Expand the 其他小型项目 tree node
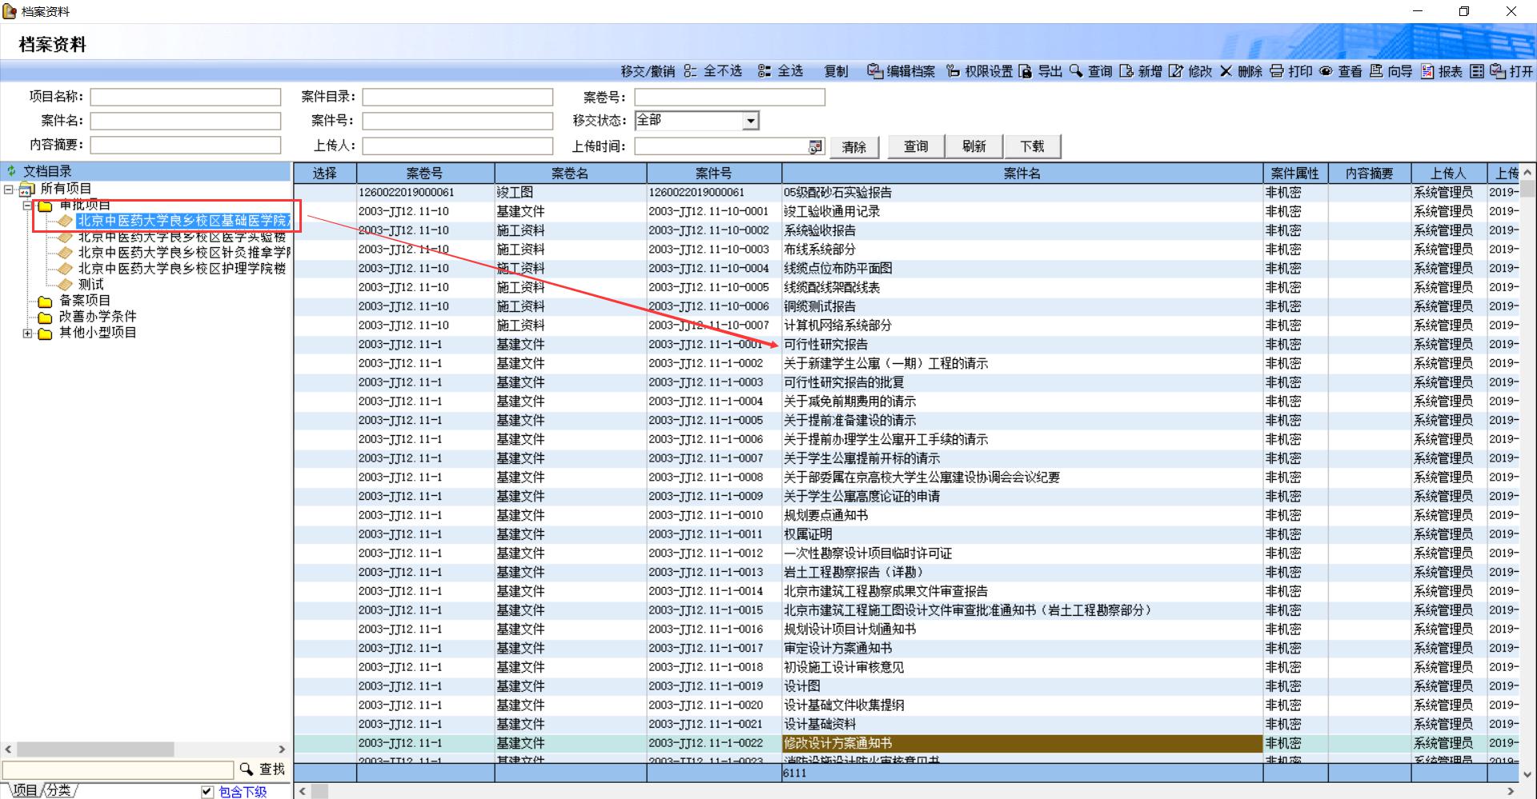The height and width of the screenshot is (799, 1537). tap(28, 333)
